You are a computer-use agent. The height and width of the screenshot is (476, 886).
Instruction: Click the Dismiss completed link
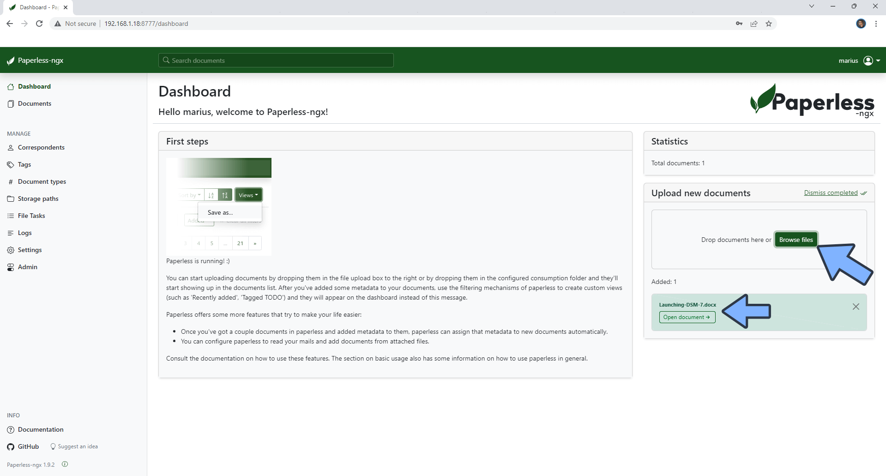831,193
